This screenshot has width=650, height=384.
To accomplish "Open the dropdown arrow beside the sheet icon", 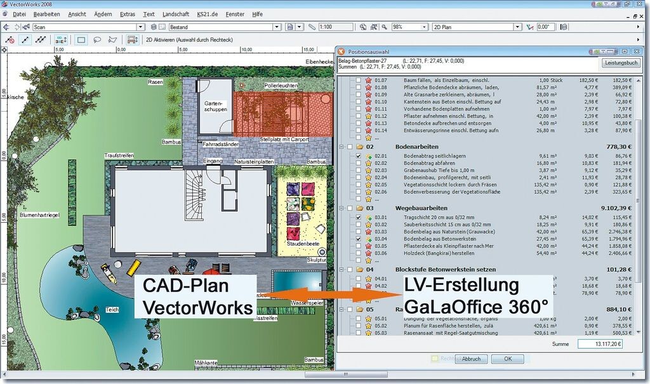I will [300, 27].
